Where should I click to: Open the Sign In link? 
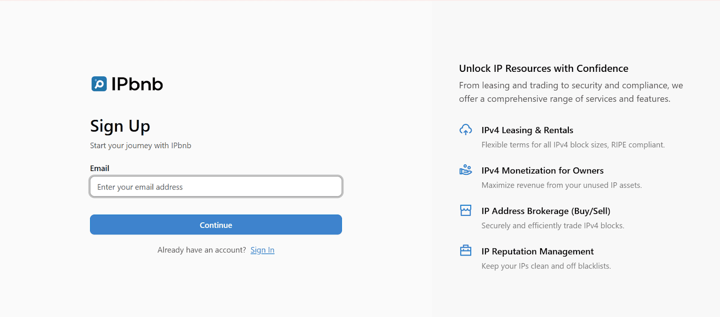click(262, 250)
